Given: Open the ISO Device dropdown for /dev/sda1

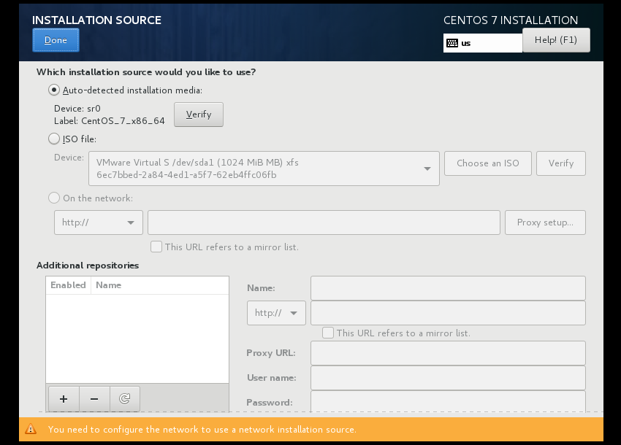Looking at the screenshot, I should pos(264,169).
